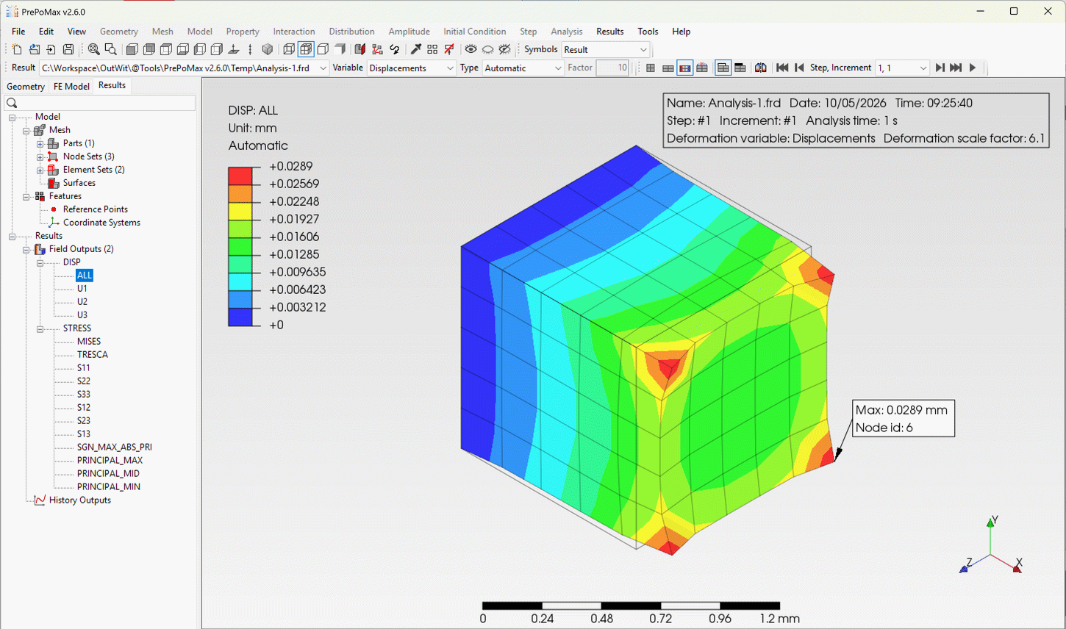The height and width of the screenshot is (629, 1066).
Task: Click the Node Sets tree icon
Action: pyautogui.click(x=53, y=157)
